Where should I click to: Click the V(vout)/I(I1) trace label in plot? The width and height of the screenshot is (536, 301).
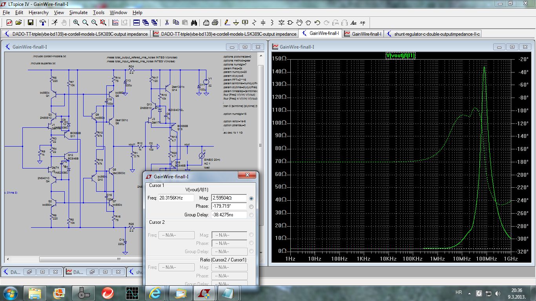400,56
